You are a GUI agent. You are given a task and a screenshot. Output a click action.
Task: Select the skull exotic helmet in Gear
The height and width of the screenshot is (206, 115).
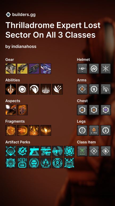click(11, 69)
